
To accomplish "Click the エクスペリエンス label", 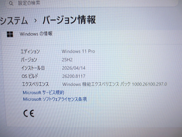I will click(x=35, y=84).
